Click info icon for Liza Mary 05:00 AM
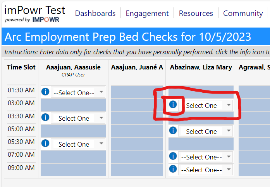This screenshot has width=270, height=187. pos(173,130)
